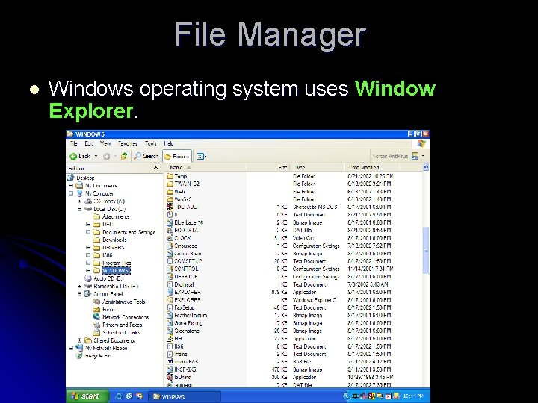538x403 pixels.
Task: Collapse the My Computer tree node
Action: point(71,193)
